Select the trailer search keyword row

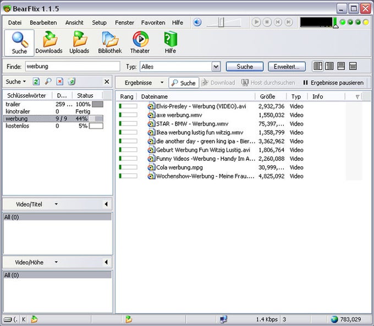point(53,104)
